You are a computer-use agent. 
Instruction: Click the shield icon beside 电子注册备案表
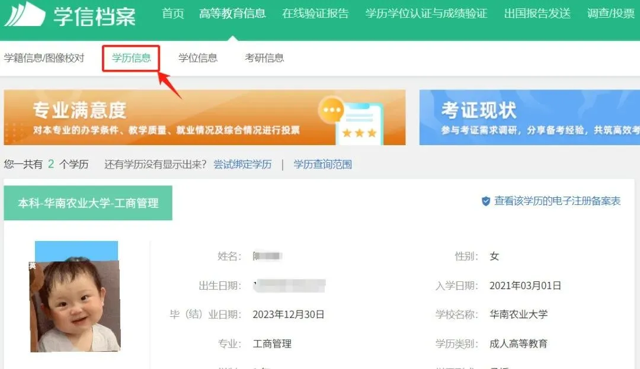click(486, 201)
